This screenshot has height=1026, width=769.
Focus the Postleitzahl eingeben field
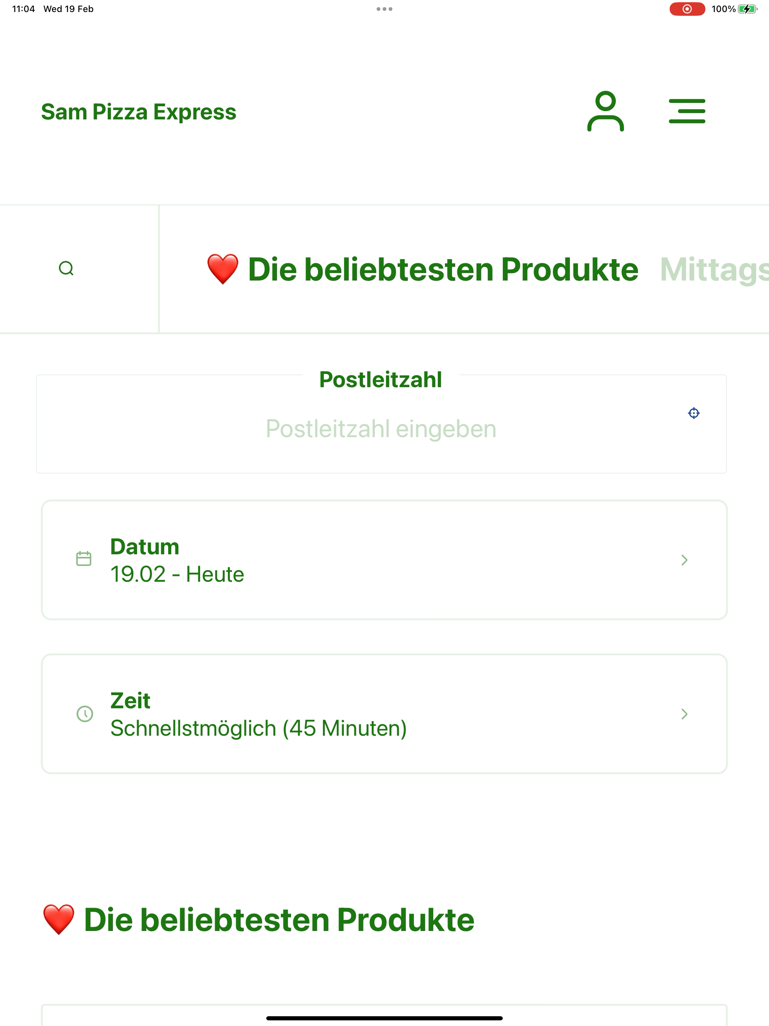(x=381, y=428)
